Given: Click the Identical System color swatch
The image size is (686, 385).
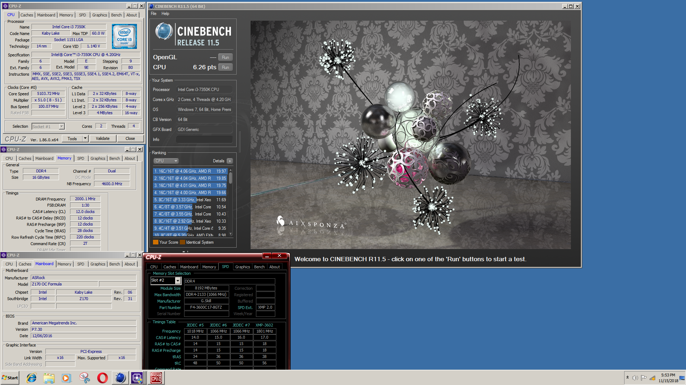Looking at the screenshot, I should [183, 242].
